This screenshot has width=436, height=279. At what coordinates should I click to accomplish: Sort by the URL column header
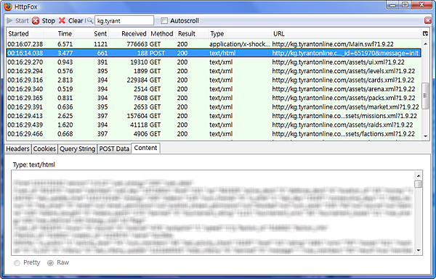346,33
